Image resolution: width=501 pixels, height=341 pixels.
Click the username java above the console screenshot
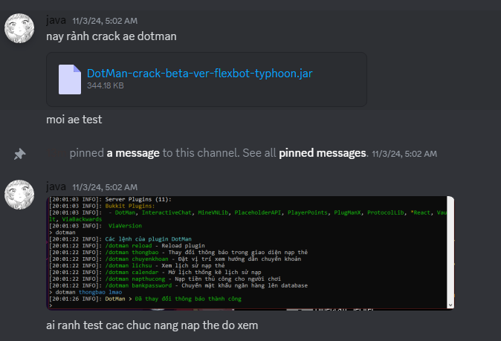(x=56, y=187)
